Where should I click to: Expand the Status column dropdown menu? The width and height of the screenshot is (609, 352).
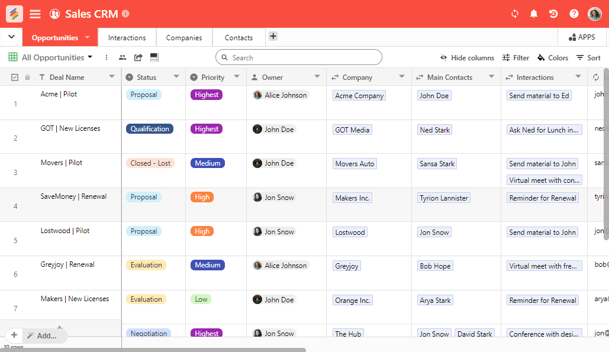[x=176, y=77]
